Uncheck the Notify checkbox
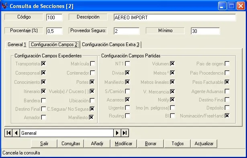Viewport: 247px width, 158px height. [172, 100]
